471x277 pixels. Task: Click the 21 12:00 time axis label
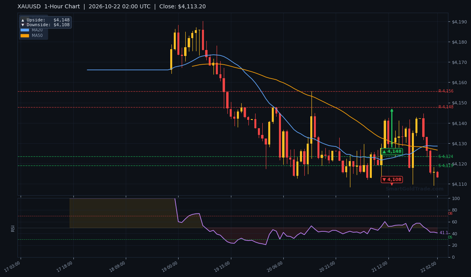pyautogui.click(x=380, y=267)
